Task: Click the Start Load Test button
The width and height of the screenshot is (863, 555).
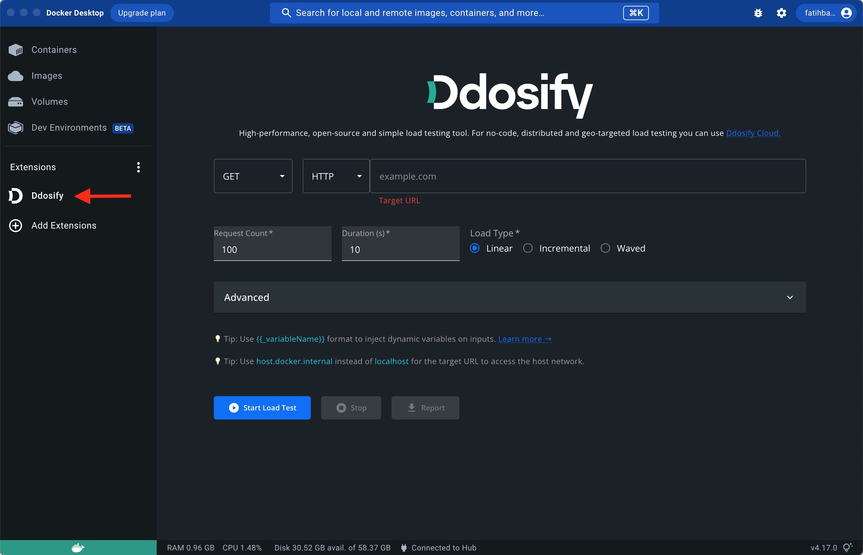Action: [x=262, y=407]
